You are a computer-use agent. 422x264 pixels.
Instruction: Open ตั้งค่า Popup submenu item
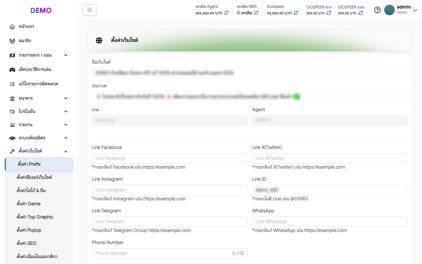click(x=39, y=230)
